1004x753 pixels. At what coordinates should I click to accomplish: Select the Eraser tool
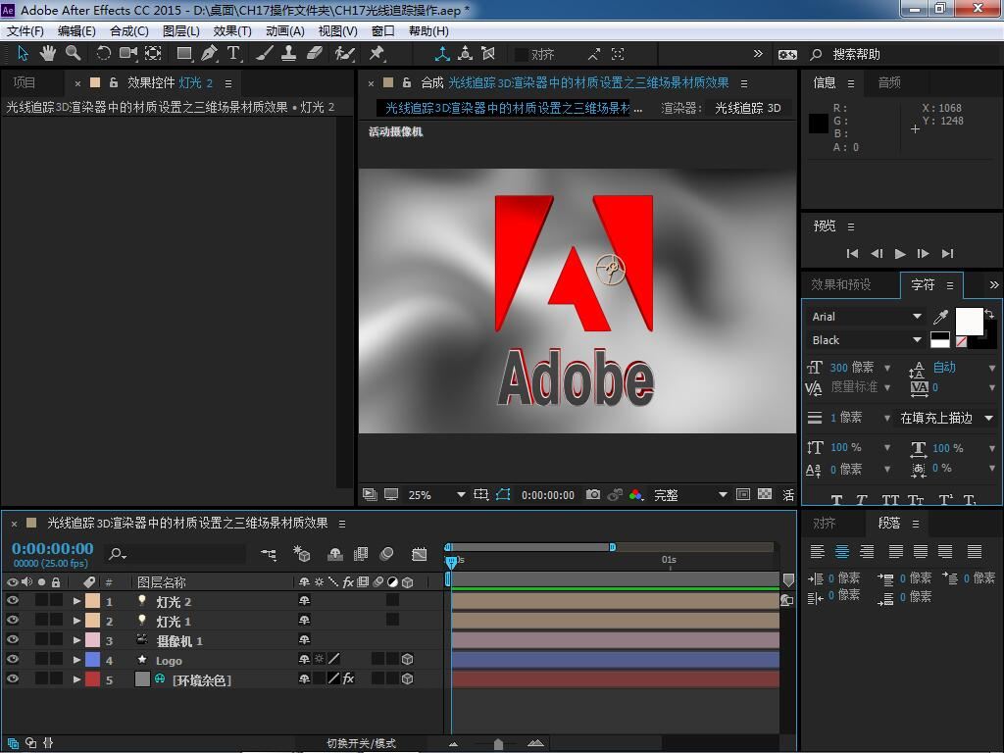315,54
